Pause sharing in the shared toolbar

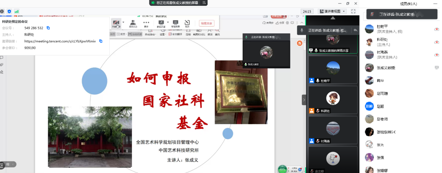pyautogui.click(x=175, y=23)
